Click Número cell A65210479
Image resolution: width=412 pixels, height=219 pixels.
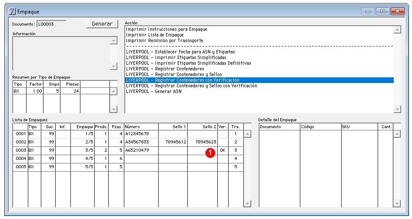tap(141, 150)
